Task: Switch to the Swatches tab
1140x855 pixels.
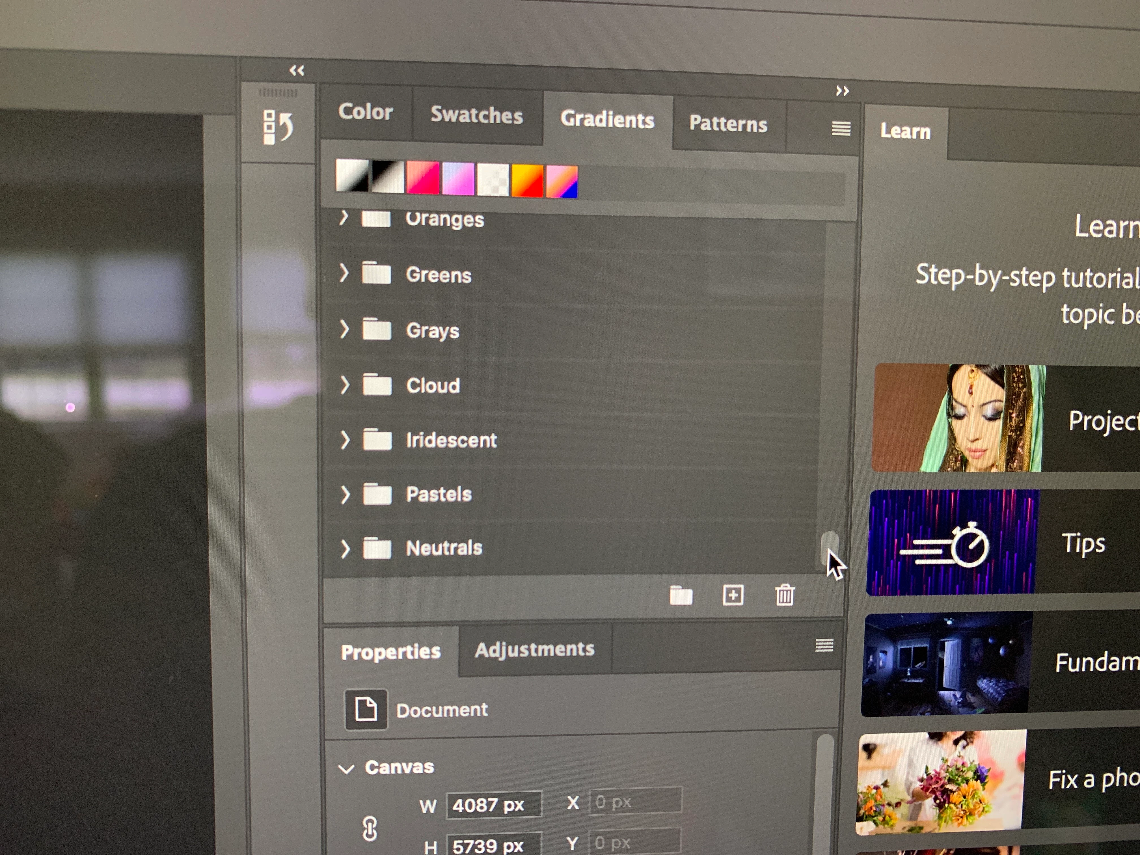Action: [x=476, y=115]
